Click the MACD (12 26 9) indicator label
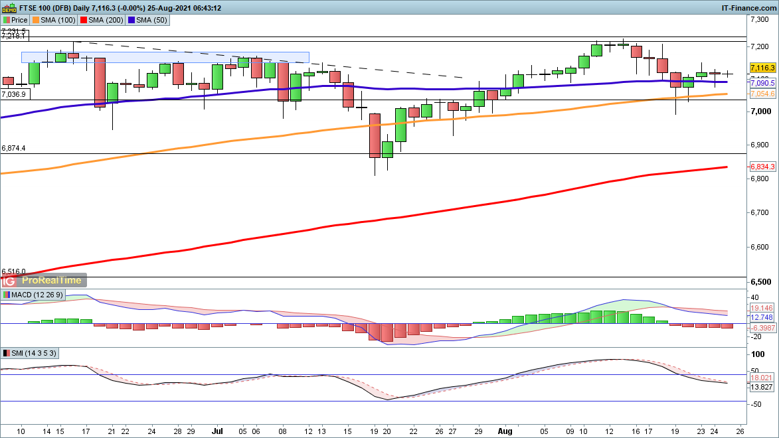The width and height of the screenshot is (779, 438). pos(33,294)
